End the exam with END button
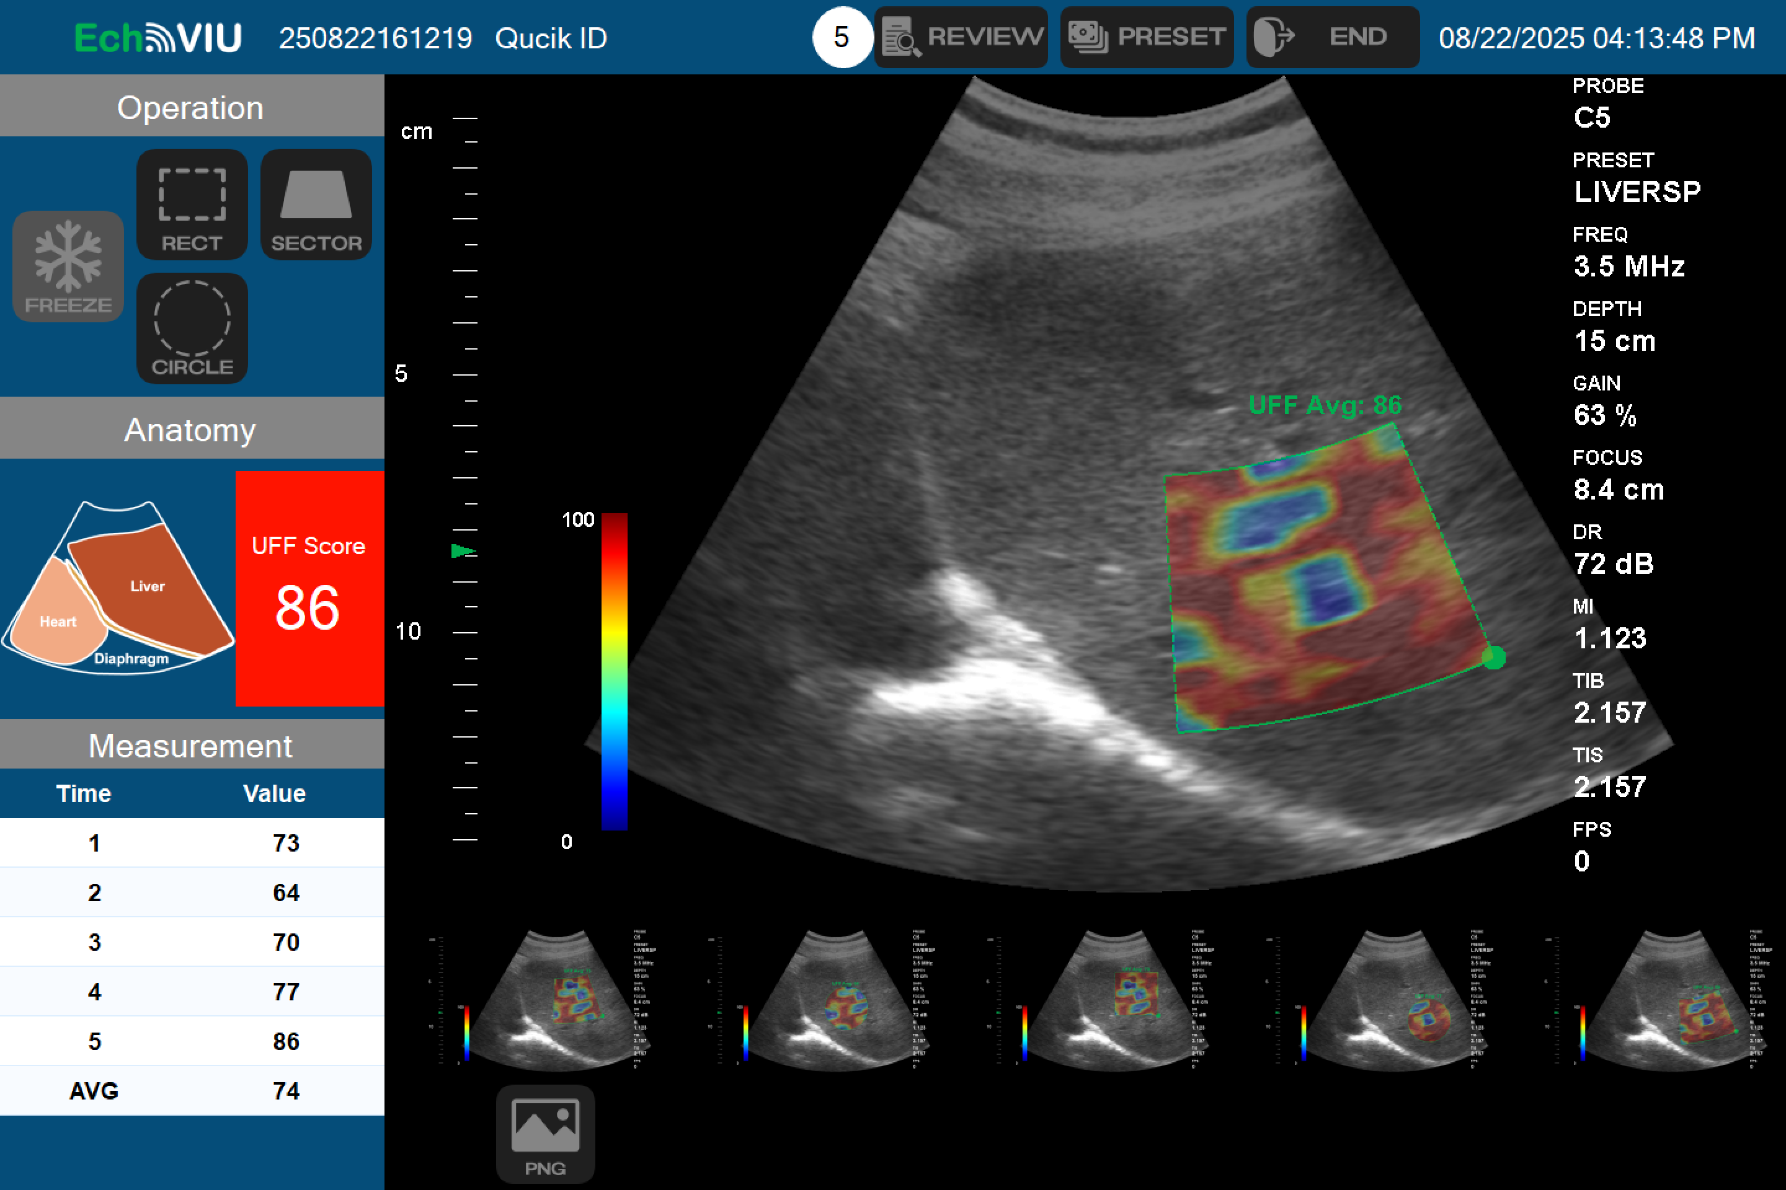Image resolution: width=1786 pixels, height=1190 pixels. click(x=1333, y=37)
